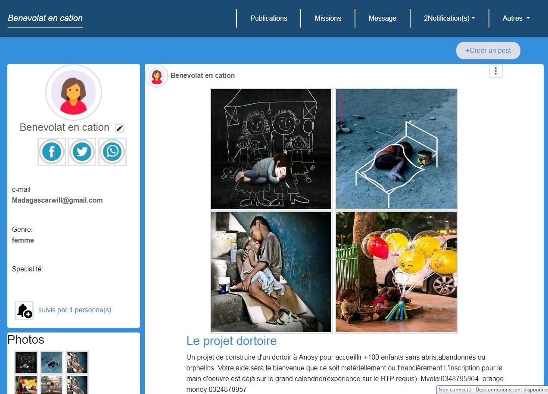Expand the 2Notification(s) dropdown
The image size is (548, 394).
(x=449, y=18)
